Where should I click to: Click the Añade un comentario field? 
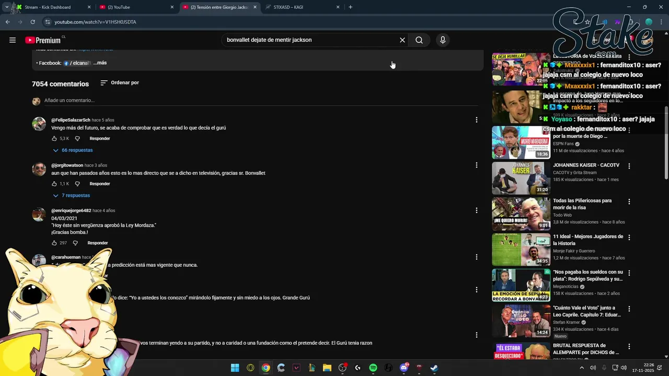click(261, 100)
